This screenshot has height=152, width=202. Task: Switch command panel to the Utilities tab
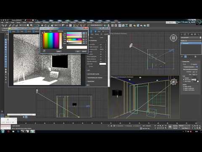click(198, 34)
